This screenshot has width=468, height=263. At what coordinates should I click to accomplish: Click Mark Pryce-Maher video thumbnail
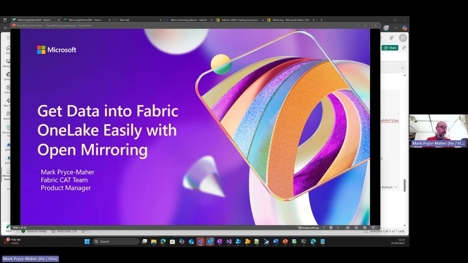tap(439, 131)
